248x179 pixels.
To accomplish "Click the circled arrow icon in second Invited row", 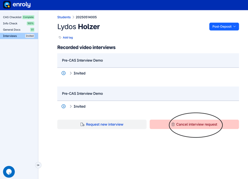I will 63,106.
